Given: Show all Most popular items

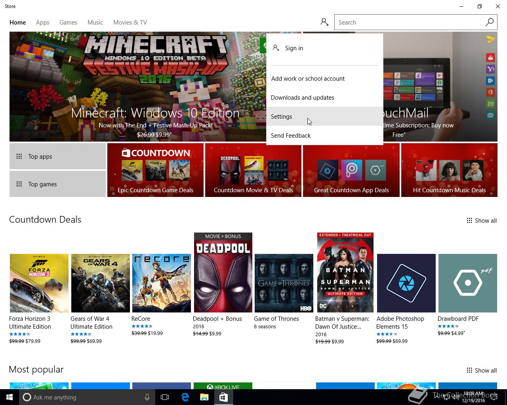Looking at the screenshot, I should [482, 370].
